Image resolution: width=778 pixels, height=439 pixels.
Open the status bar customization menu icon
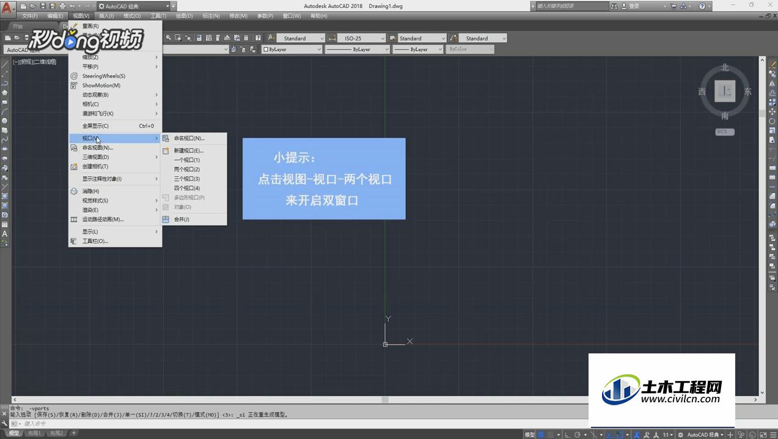[774, 435]
